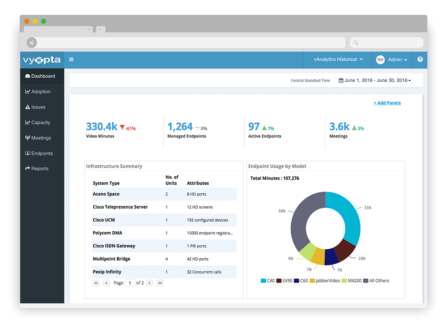Click the Infrastructure Summary panel title
The width and height of the screenshot is (447, 323).
(x=114, y=166)
